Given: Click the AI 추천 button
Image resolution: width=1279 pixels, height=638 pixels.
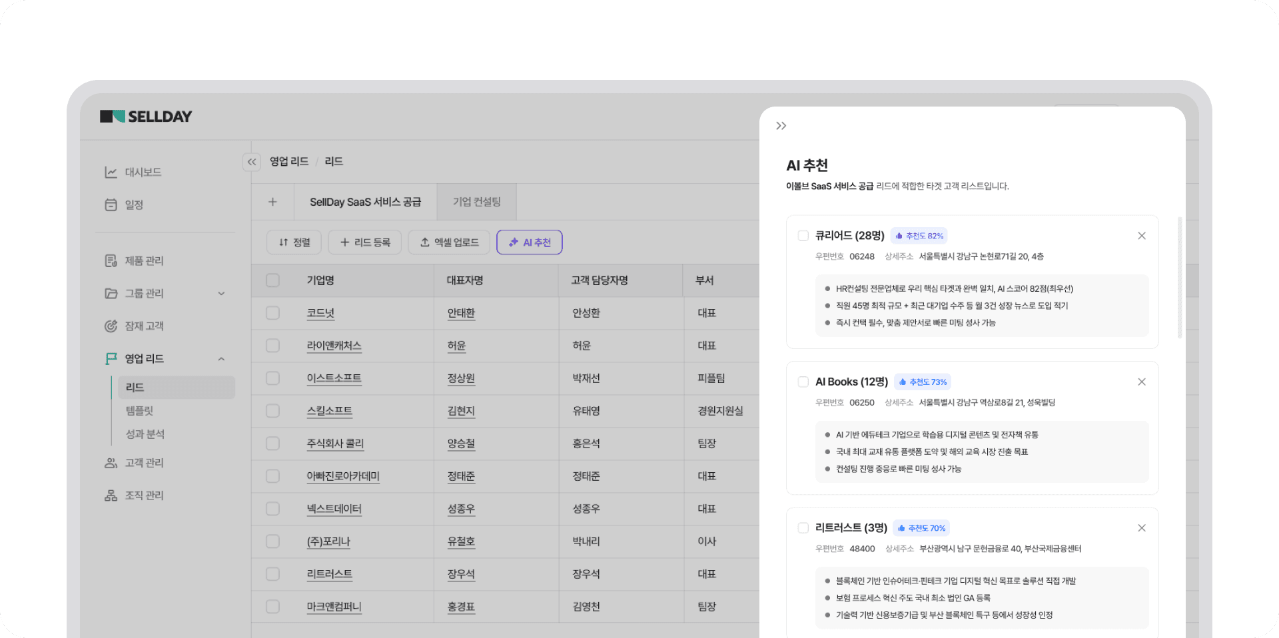Looking at the screenshot, I should coord(530,242).
